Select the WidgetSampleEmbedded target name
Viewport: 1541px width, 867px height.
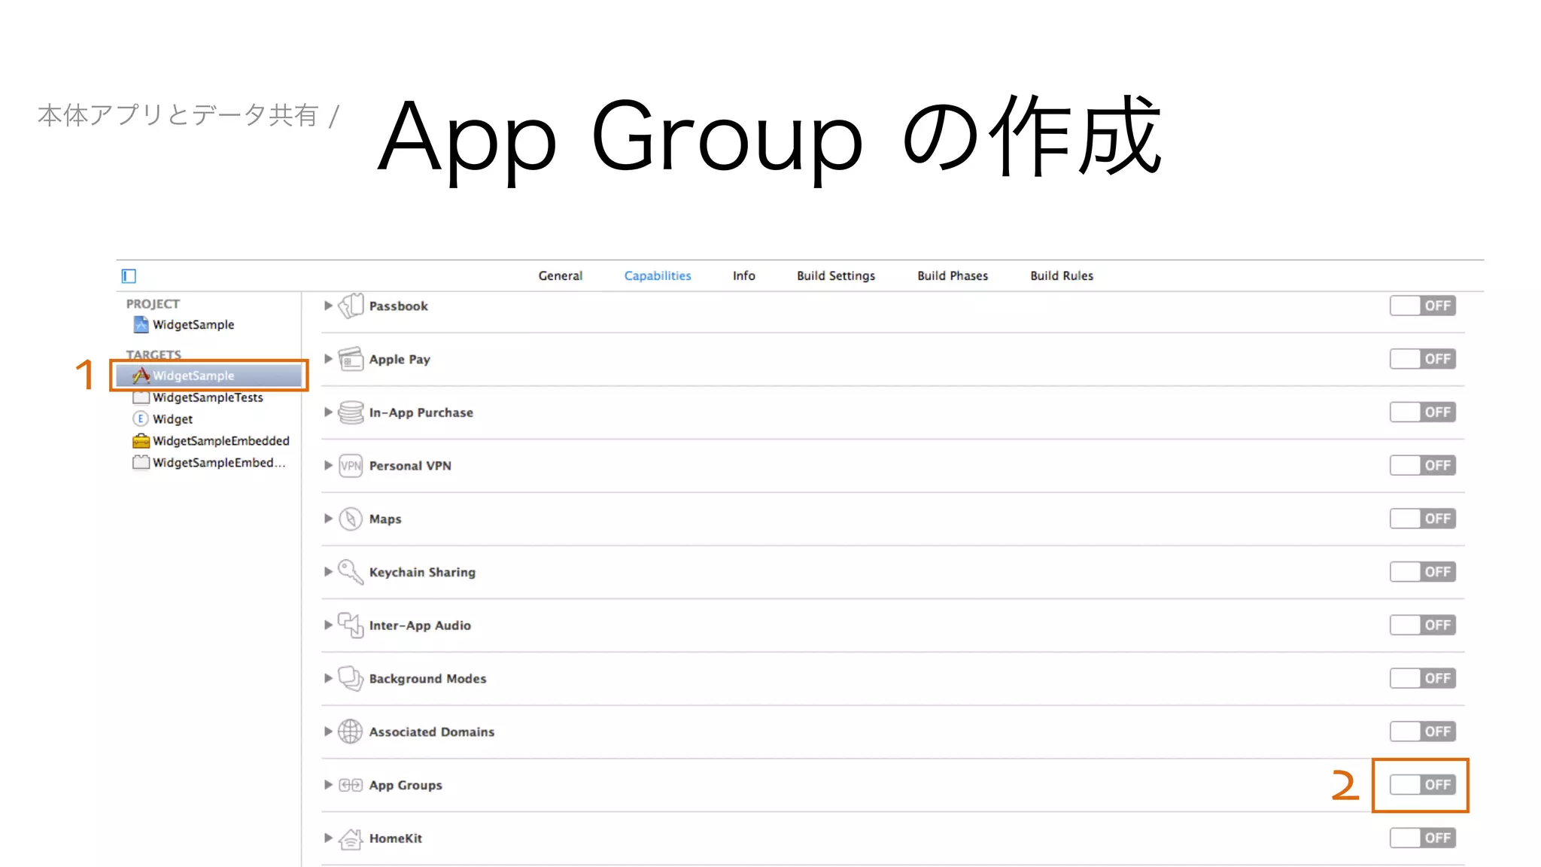[221, 441]
